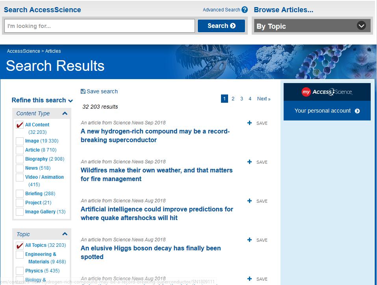Open the elusive Higgs boson decay article

point(151,252)
